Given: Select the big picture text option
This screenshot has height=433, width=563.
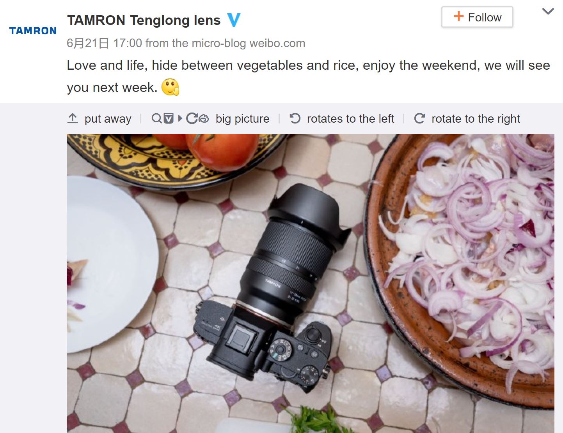Looking at the screenshot, I should [243, 118].
